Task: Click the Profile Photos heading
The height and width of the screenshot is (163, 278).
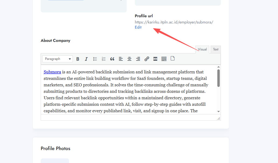Action: point(56,148)
